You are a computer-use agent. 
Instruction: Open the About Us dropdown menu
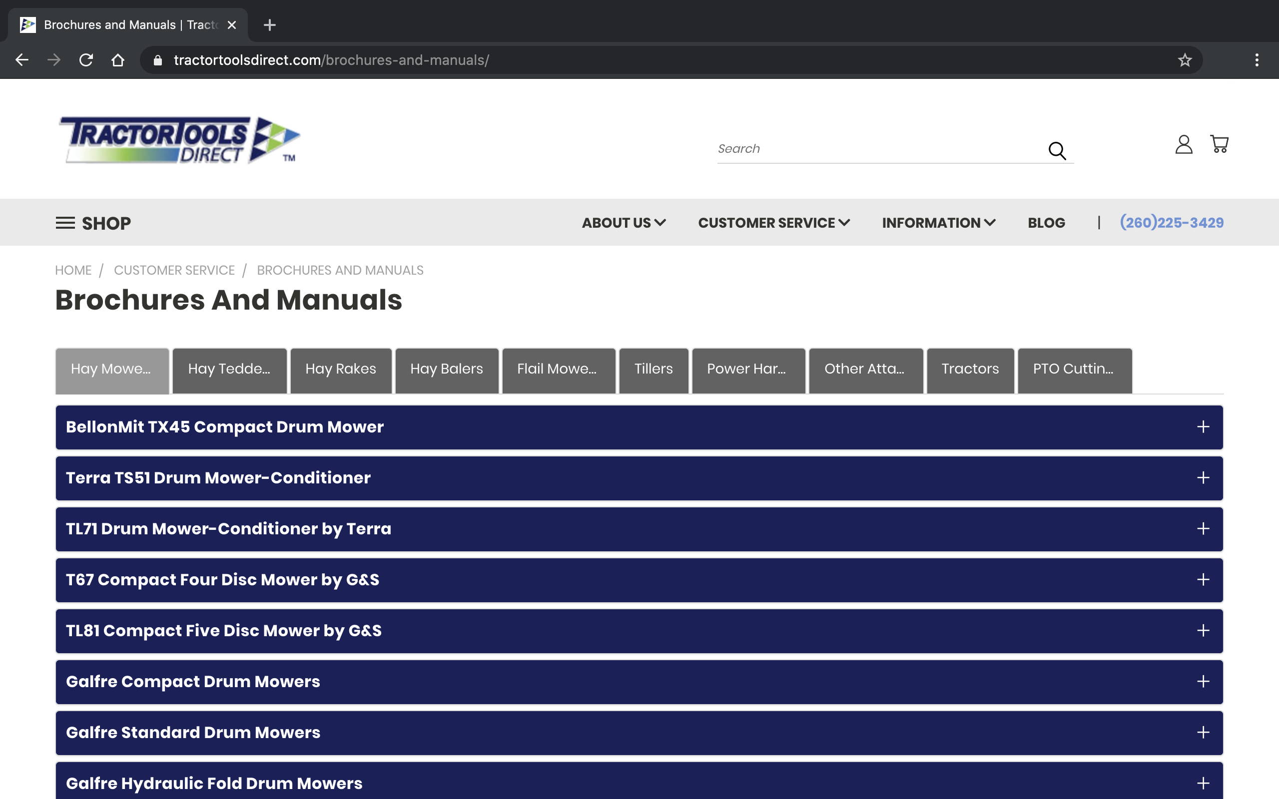click(x=624, y=223)
